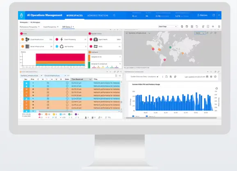The height and width of the screenshot is (171, 237).
Task: Expand the System Overview Stats dropdown
Action: coord(144,77)
